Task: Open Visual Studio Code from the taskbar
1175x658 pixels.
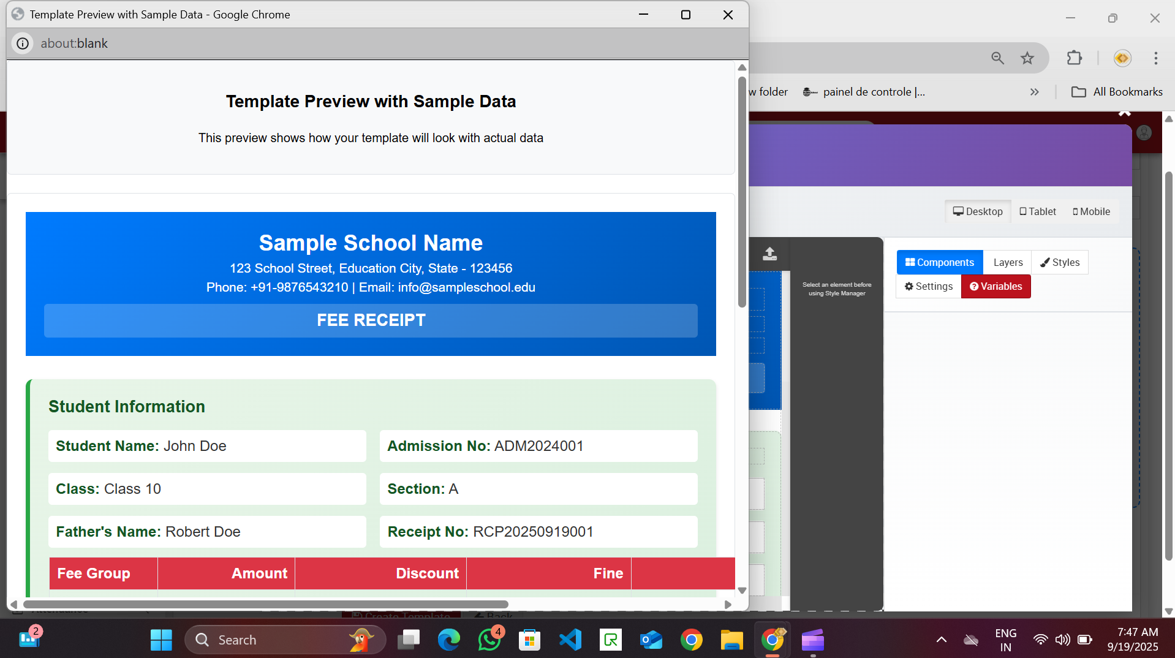Action: point(570,640)
